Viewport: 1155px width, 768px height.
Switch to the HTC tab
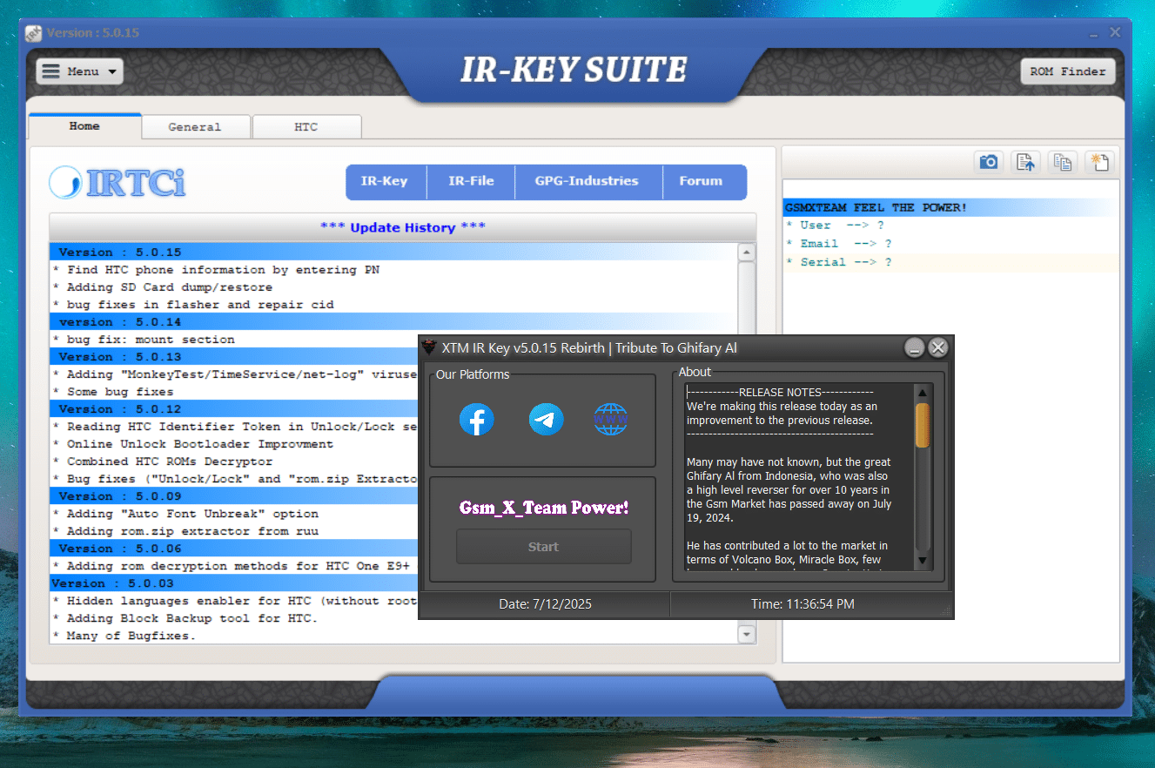click(306, 127)
